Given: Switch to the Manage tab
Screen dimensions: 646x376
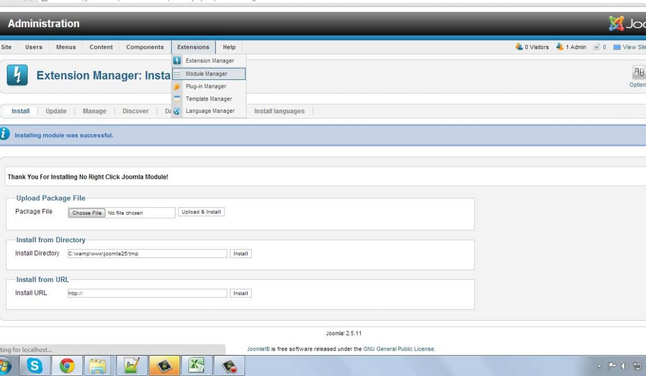Looking at the screenshot, I should click(94, 111).
